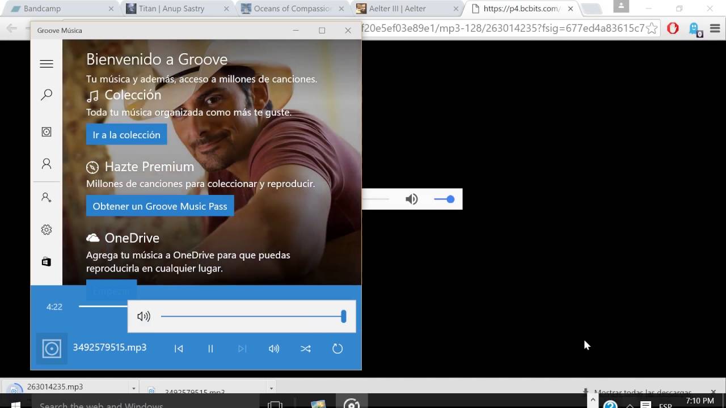The width and height of the screenshot is (726, 408).
Task: Click 'Obtener un Groove Music Pass' button
Action: [x=160, y=206]
